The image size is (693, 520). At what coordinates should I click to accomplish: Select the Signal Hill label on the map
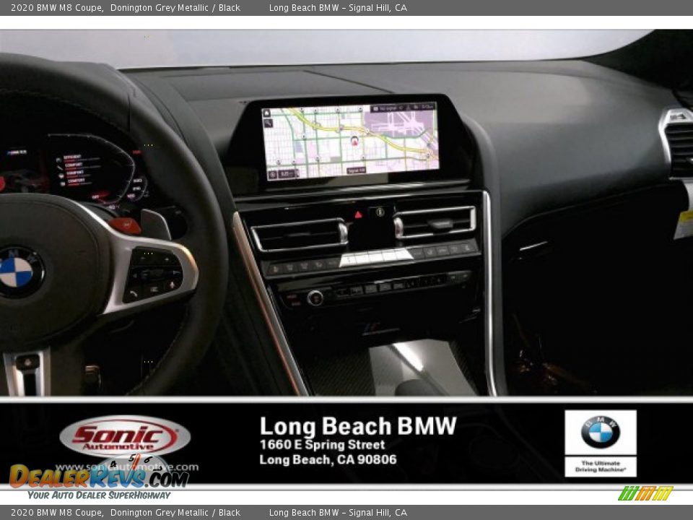356,170
